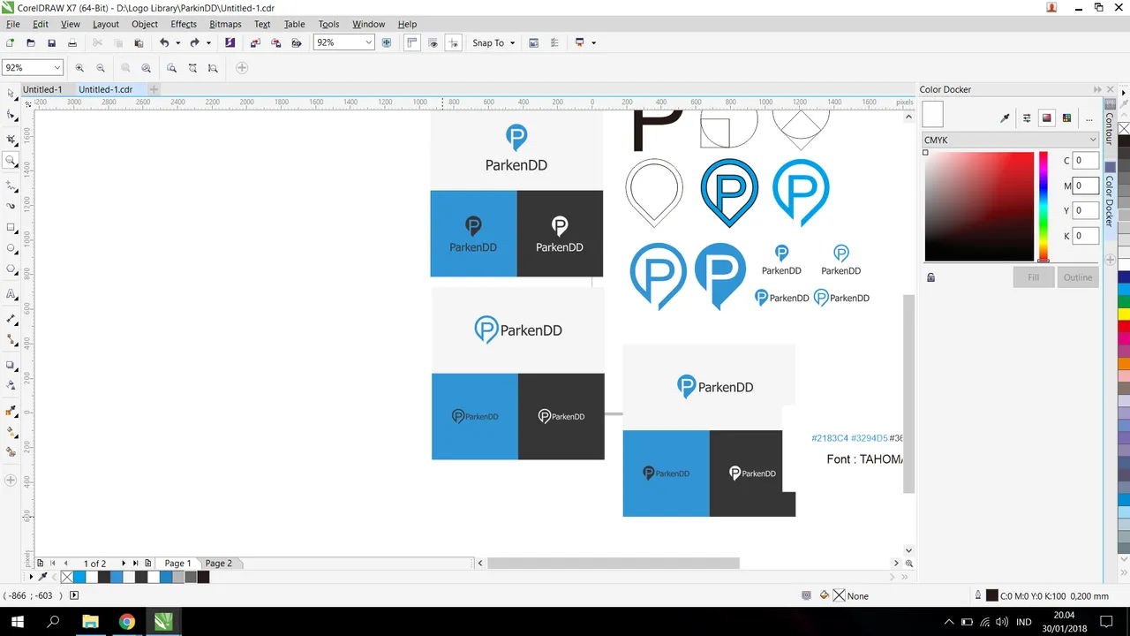Open the Window menu
The image size is (1130, 636).
pos(368,24)
